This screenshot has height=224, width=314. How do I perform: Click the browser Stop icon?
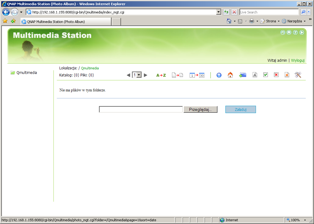point(234,12)
